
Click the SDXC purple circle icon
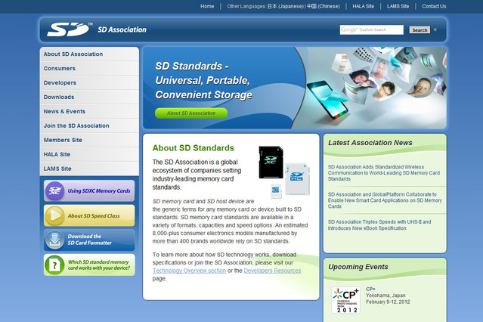[54, 190]
